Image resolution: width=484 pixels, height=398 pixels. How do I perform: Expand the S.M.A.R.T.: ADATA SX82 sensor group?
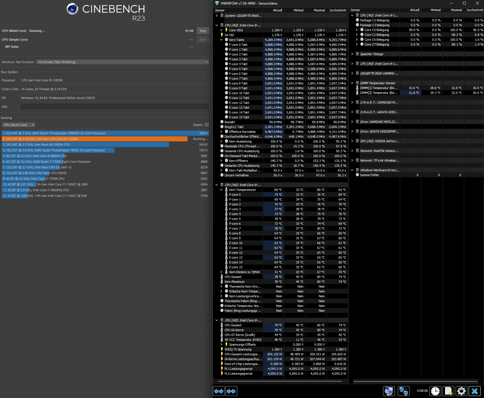point(352,112)
